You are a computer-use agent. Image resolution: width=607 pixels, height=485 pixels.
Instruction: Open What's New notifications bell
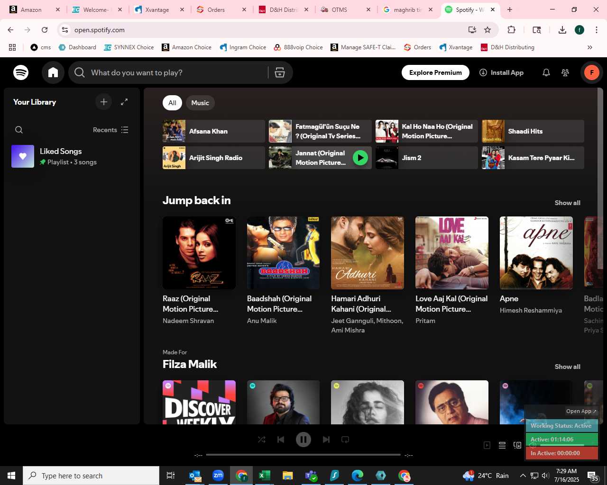tap(546, 72)
